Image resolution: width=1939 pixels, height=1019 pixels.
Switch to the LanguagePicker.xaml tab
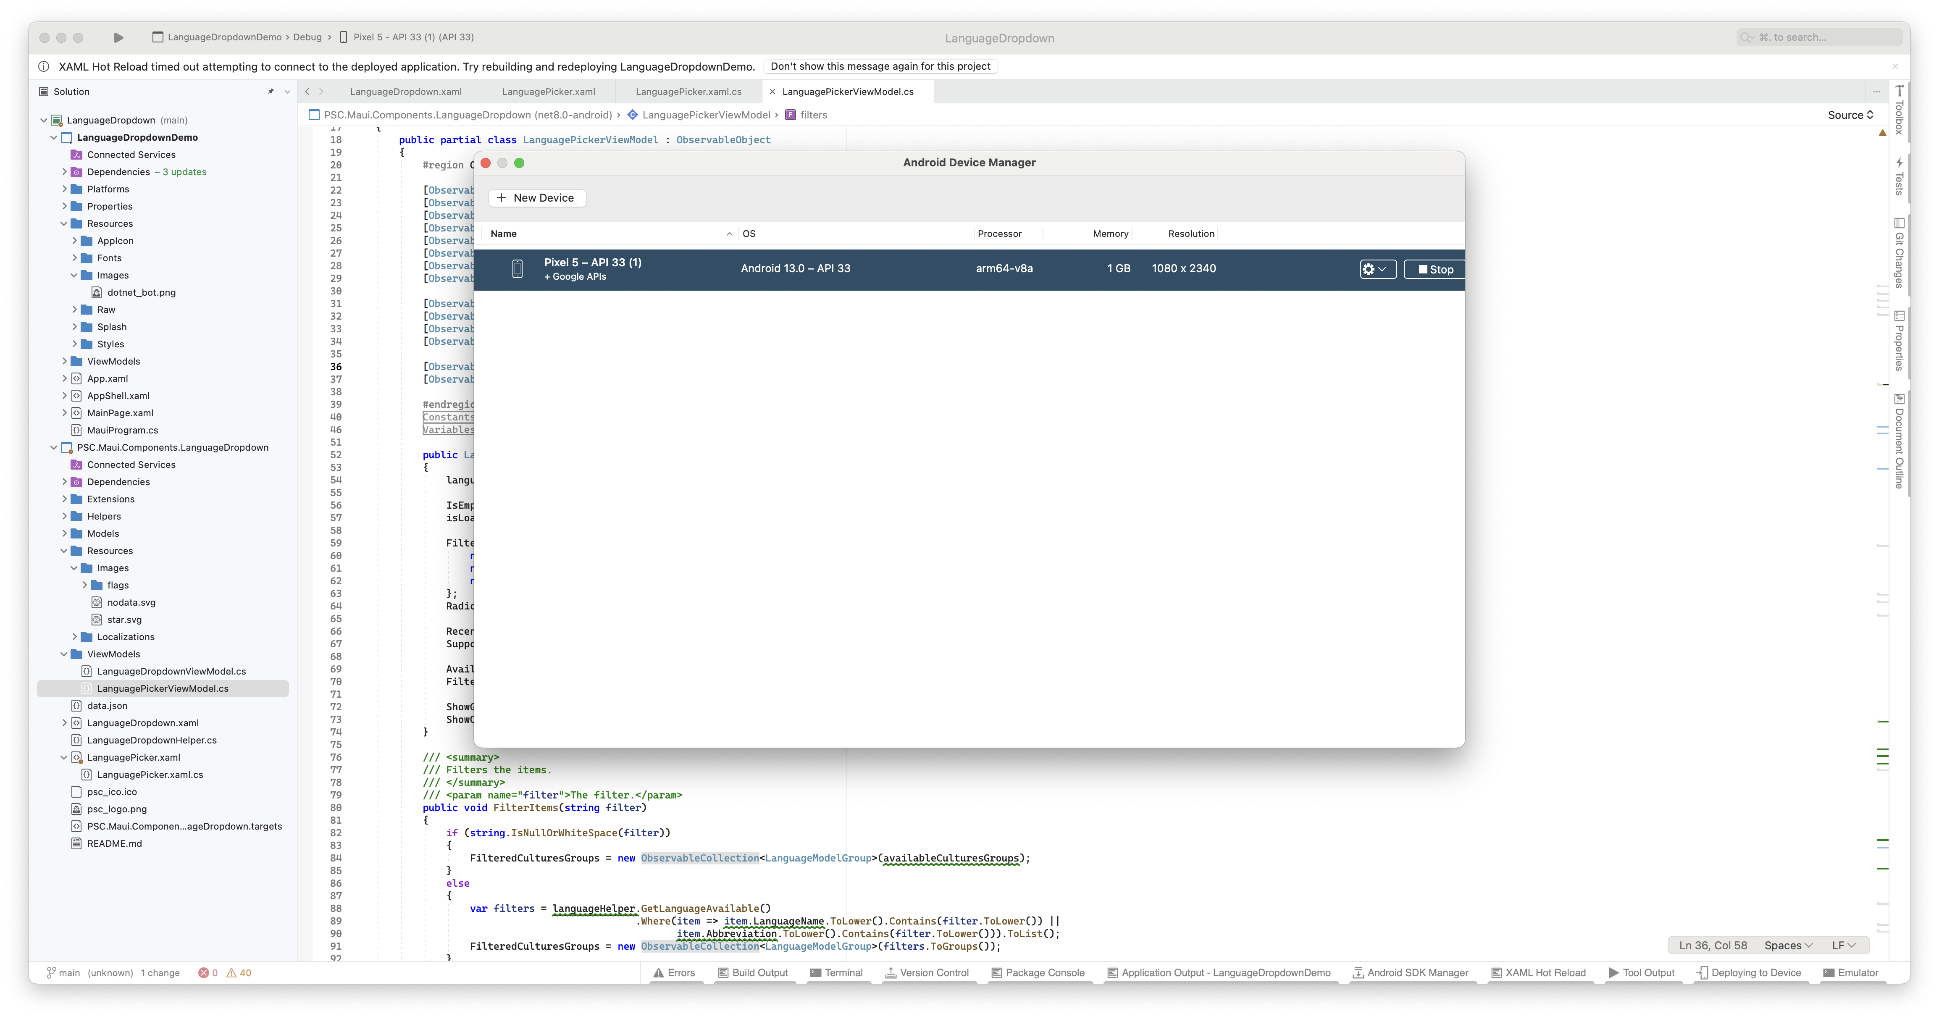[549, 92]
